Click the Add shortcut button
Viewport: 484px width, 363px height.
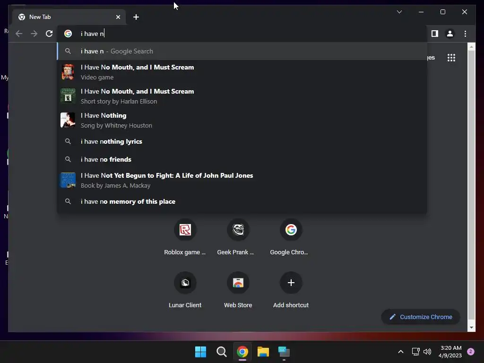point(291,290)
